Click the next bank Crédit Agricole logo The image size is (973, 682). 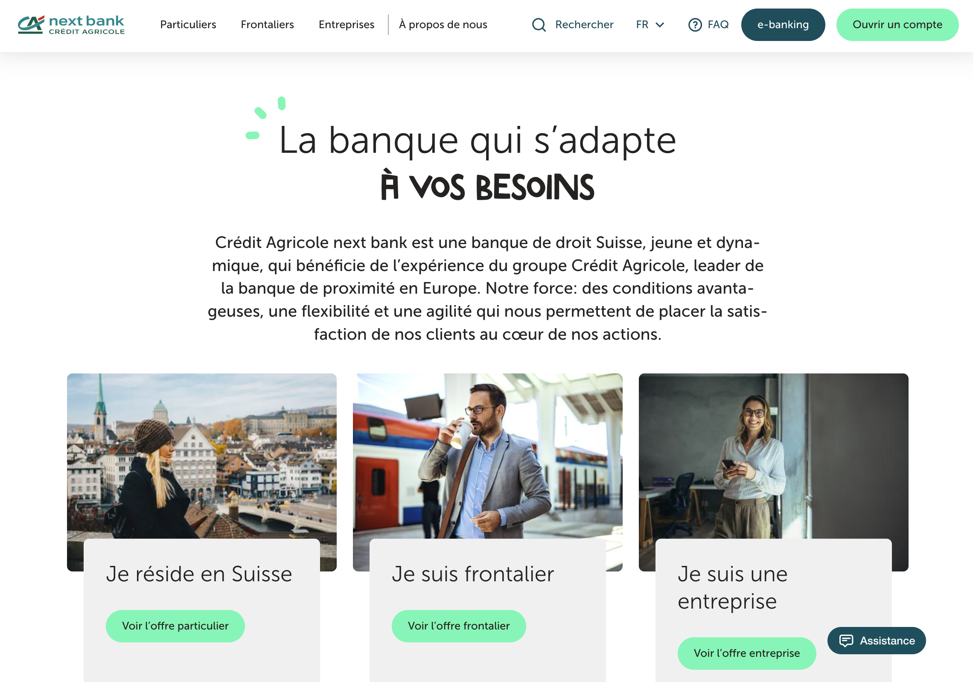[71, 25]
